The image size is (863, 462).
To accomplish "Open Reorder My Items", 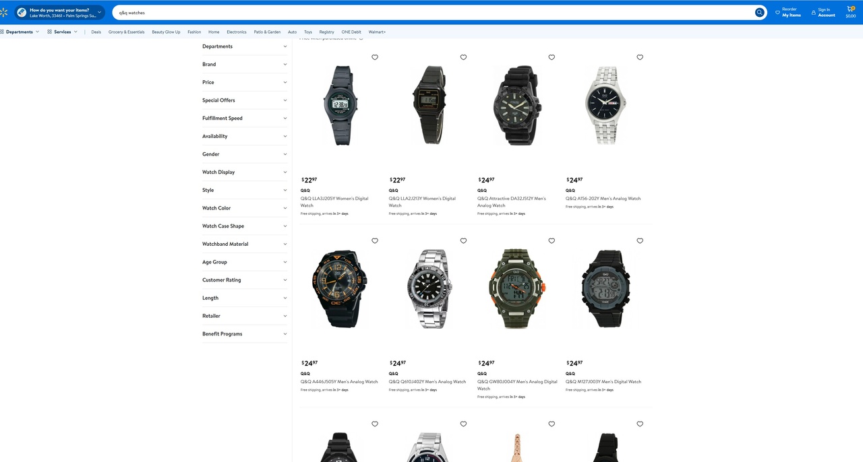I will tap(788, 12).
